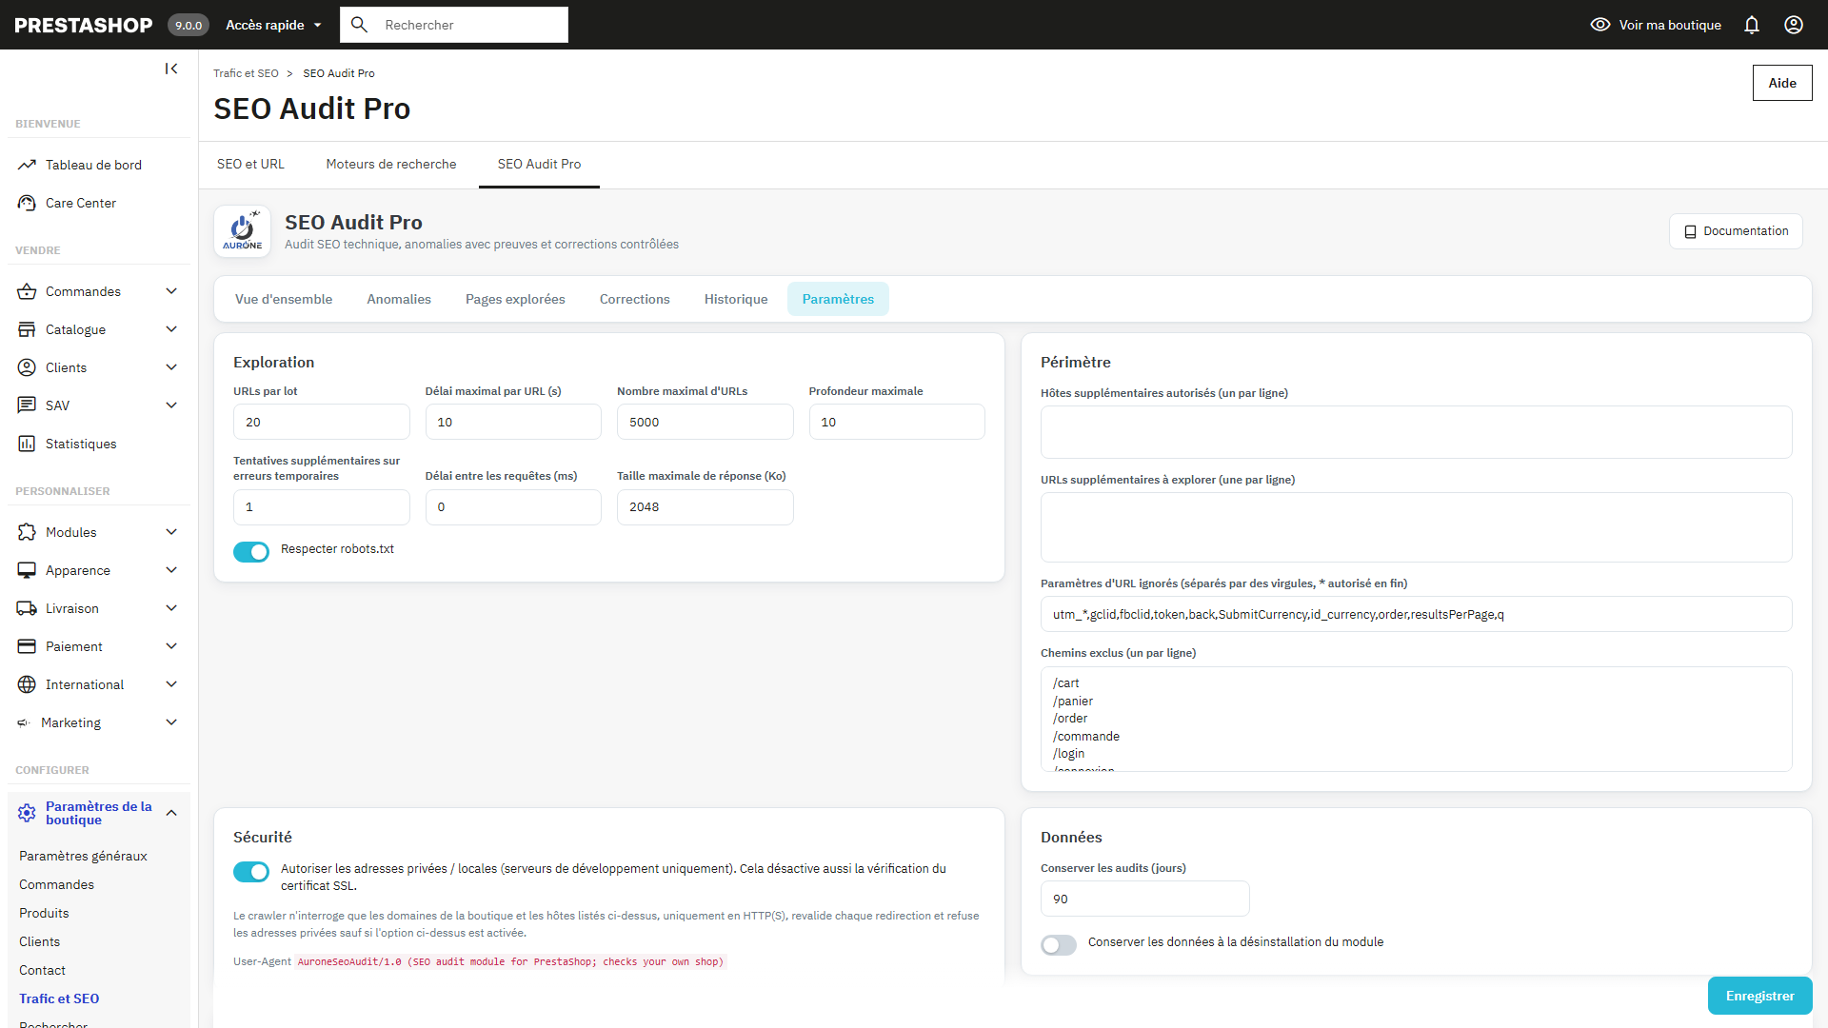This screenshot has width=1828, height=1028.
Task: Open the Anomalies tab
Action: pos(399,299)
